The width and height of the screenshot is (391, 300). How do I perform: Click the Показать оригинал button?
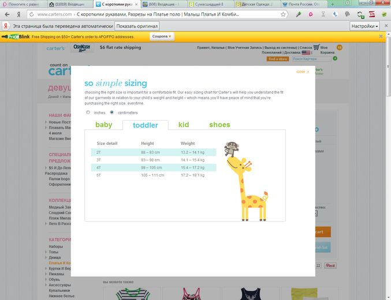tap(137, 26)
